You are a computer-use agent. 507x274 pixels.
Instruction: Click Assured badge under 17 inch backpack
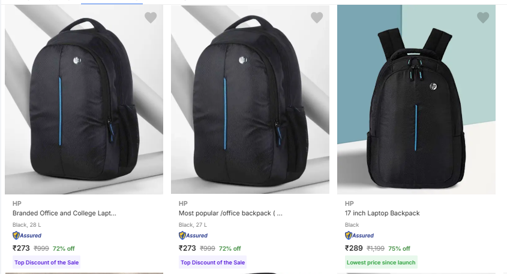(x=359, y=236)
